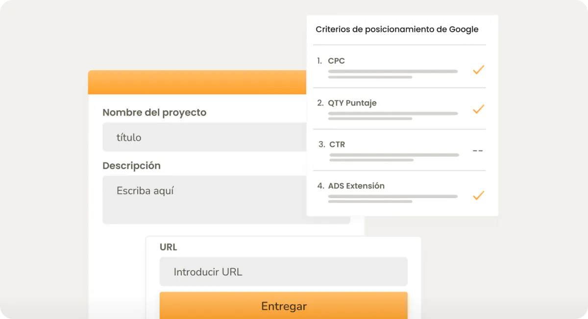Click the URL field label
This screenshot has height=319, width=588.
[168, 247]
